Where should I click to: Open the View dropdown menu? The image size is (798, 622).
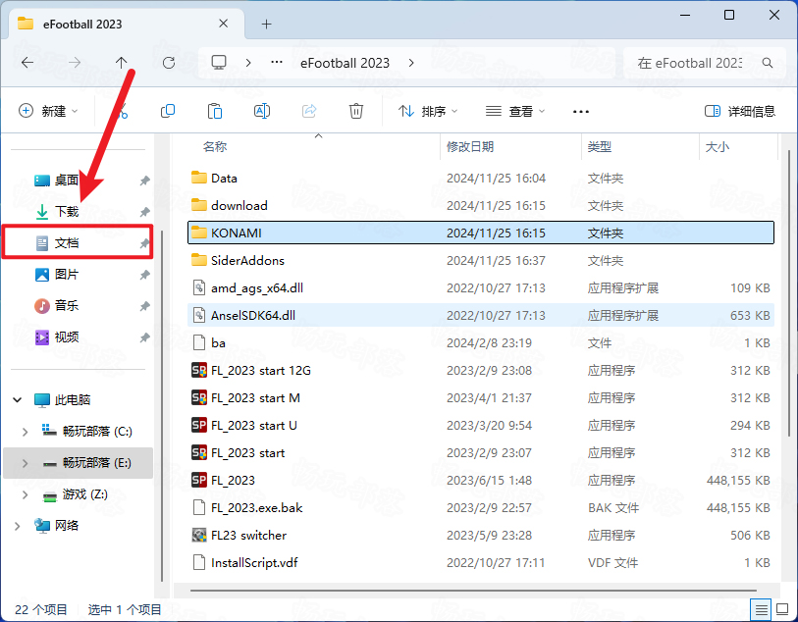click(x=515, y=111)
